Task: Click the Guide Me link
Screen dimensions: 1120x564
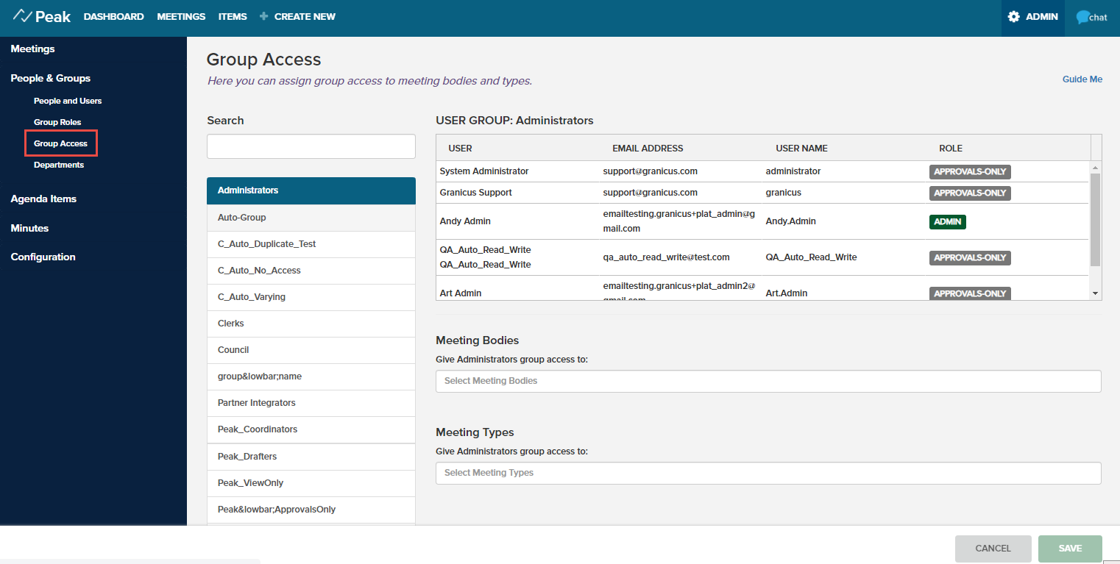Action: coord(1082,79)
